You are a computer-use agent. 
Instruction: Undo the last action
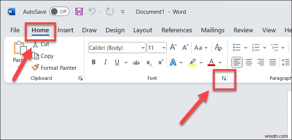[x=92, y=12]
